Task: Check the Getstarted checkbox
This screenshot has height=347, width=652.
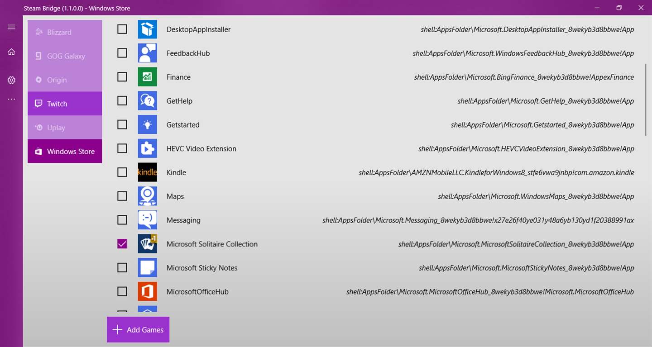Action: pyautogui.click(x=122, y=124)
